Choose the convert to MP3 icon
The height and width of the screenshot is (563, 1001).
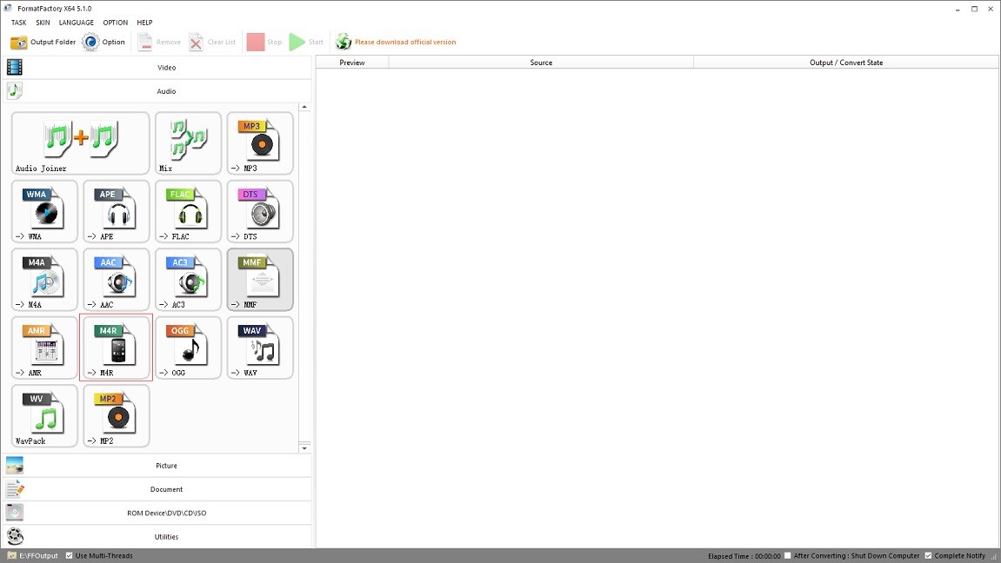(260, 142)
